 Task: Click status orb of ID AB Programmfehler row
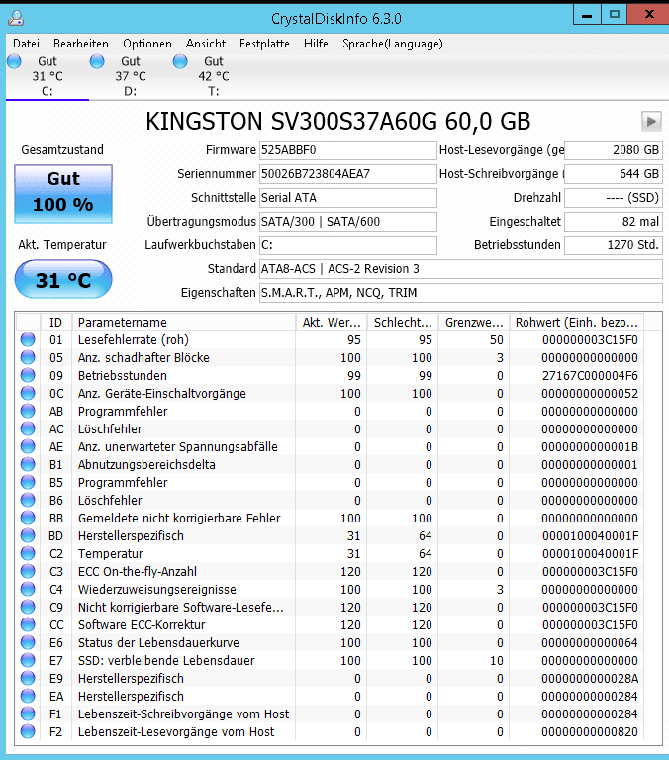[28, 411]
